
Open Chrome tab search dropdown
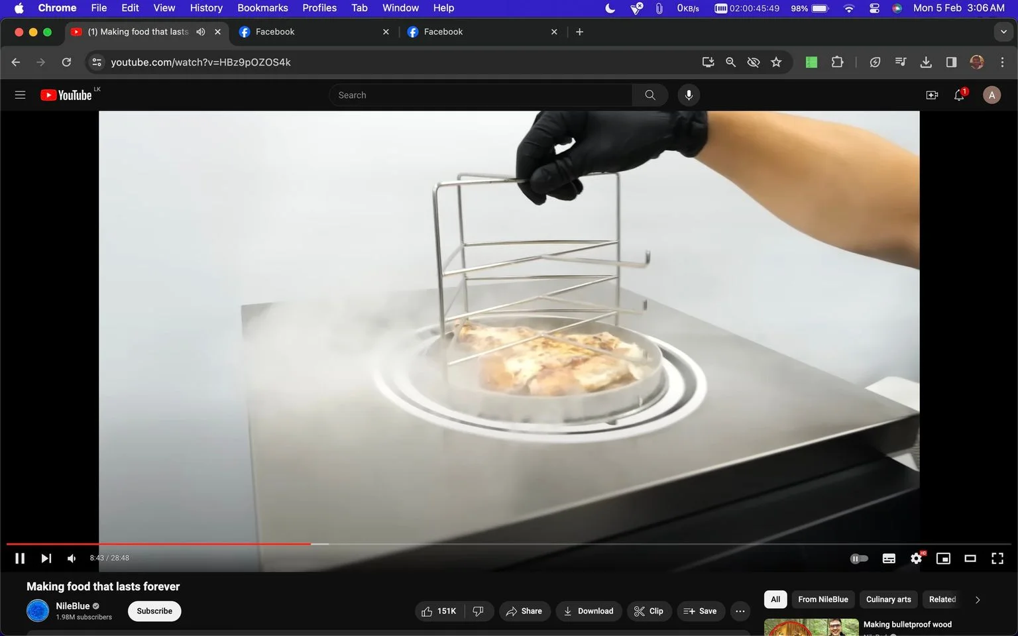coord(1003,32)
